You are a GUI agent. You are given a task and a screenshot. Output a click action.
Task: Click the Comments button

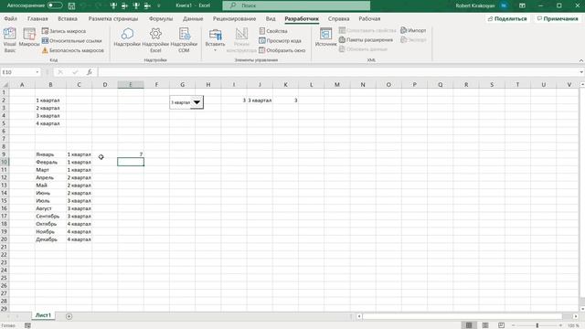pyautogui.click(x=558, y=18)
